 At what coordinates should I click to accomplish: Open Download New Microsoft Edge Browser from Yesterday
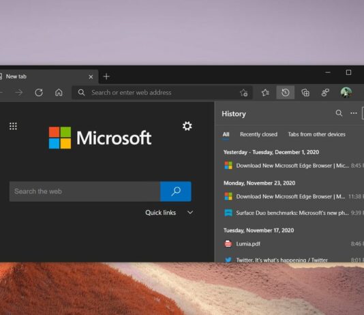click(x=293, y=166)
